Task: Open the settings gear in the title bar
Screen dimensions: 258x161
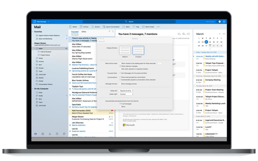Action: click(x=224, y=21)
